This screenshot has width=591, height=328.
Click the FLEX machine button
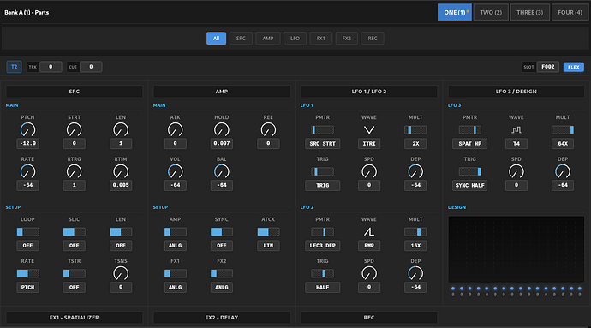pos(574,67)
